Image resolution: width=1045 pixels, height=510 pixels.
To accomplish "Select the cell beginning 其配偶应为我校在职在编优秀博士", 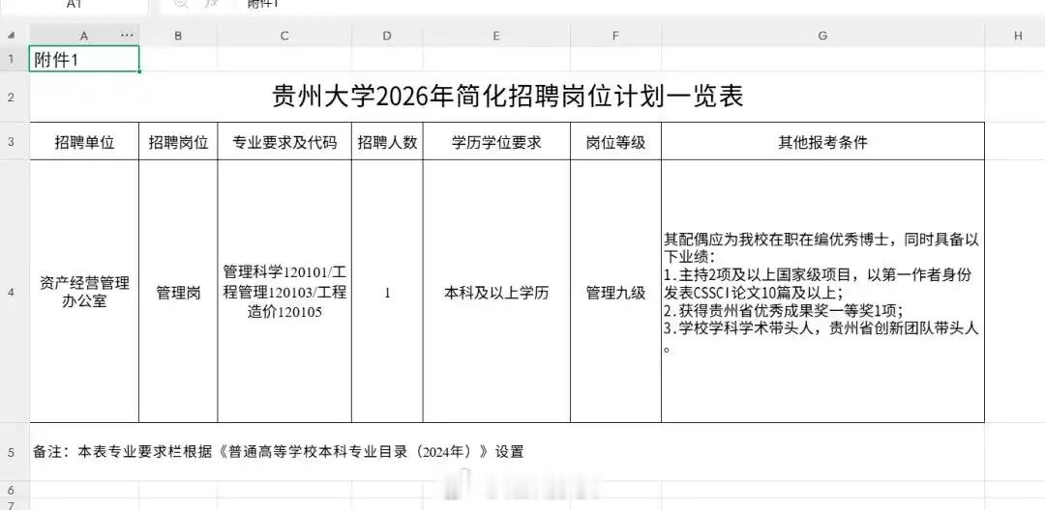I will [822, 292].
